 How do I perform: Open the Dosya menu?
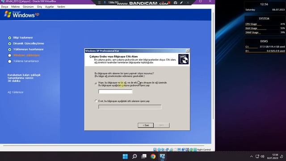4,7
